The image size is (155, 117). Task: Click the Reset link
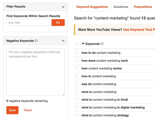(x=28, y=110)
